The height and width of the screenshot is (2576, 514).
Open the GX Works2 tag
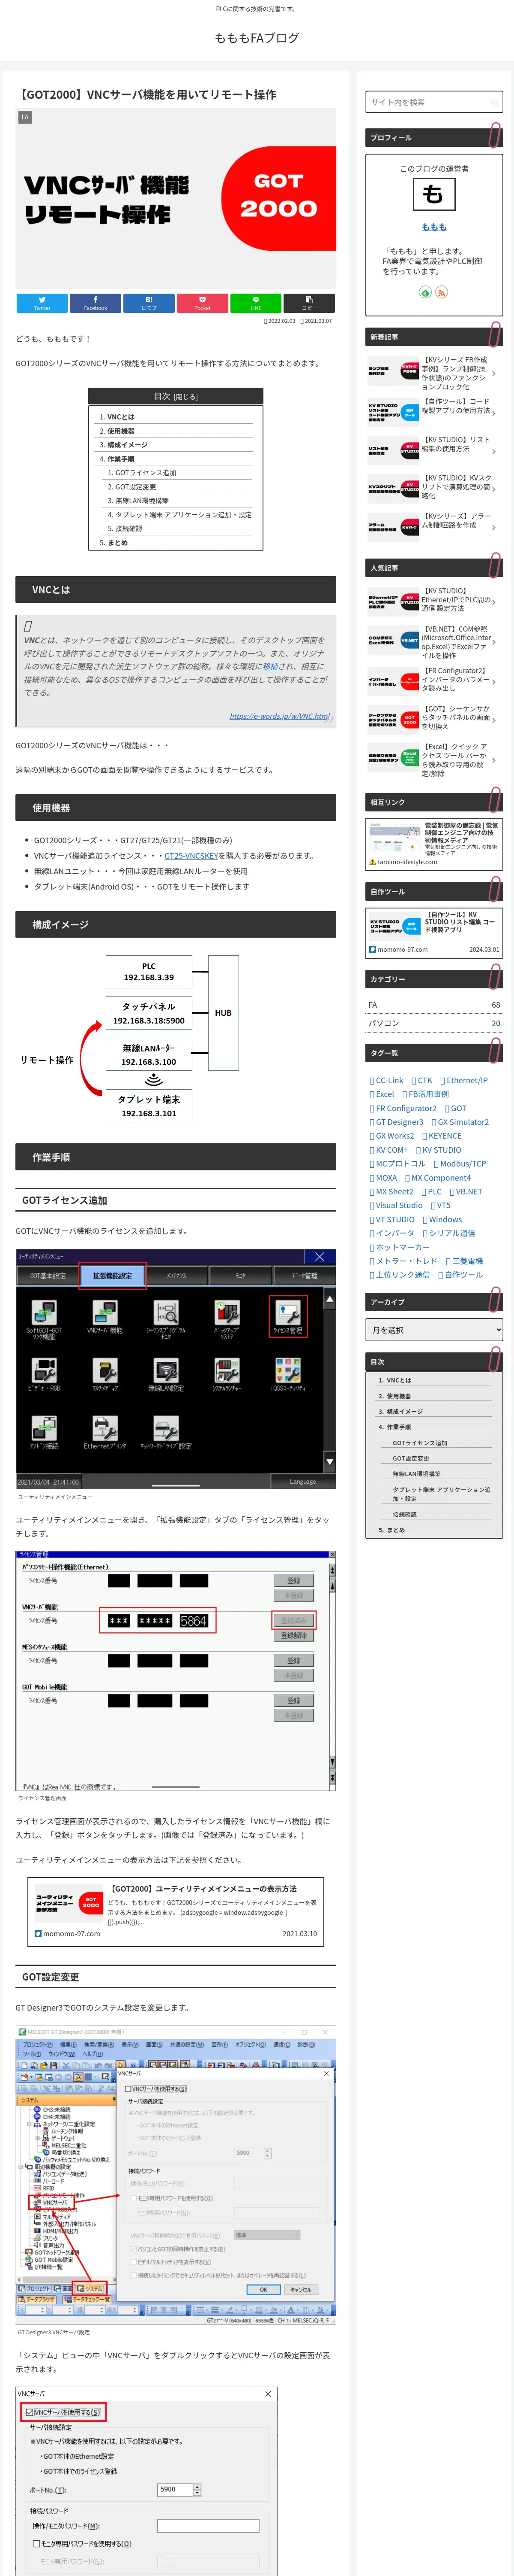tap(392, 1136)
